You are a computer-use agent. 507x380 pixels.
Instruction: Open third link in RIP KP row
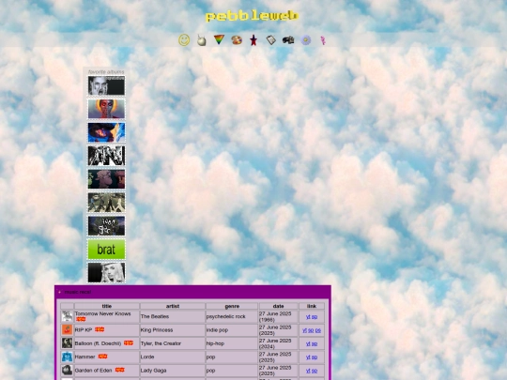tap(318, 330)
